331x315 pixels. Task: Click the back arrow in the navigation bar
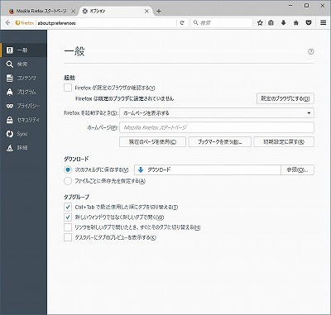pos(7,23)
